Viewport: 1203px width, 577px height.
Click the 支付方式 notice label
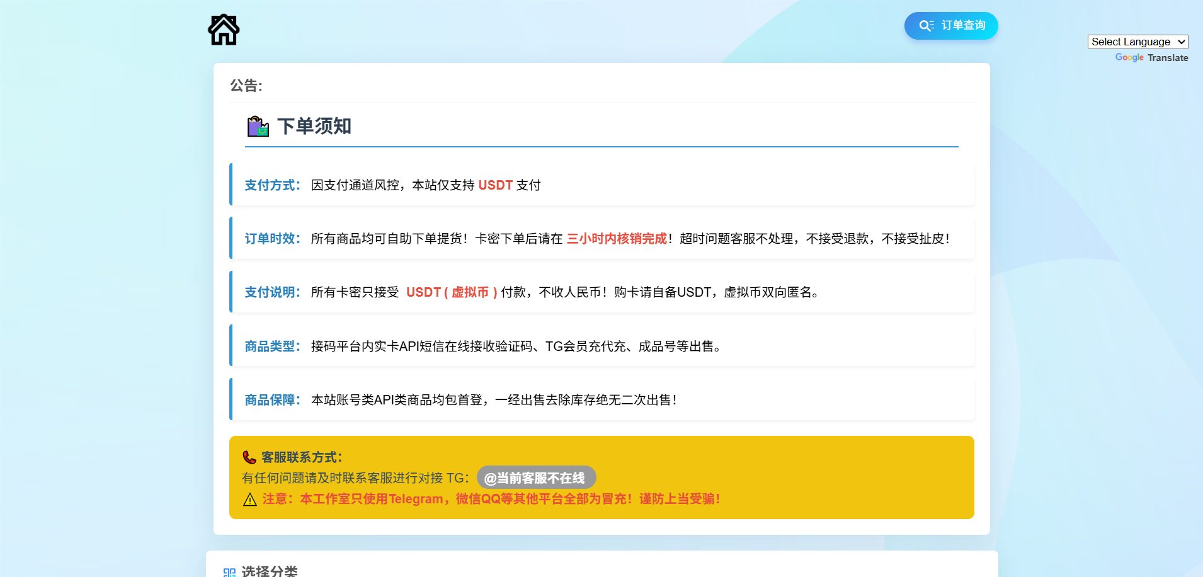tap(272, 185)
